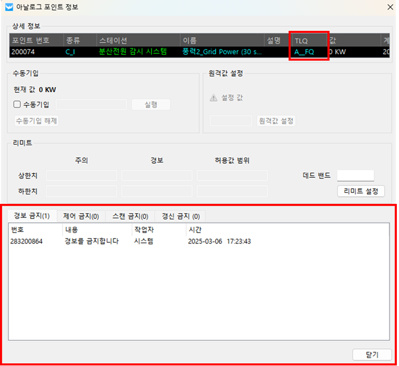Enable the 수동기입 checkbox
The image size is (399, 366).
coord(18,105)
